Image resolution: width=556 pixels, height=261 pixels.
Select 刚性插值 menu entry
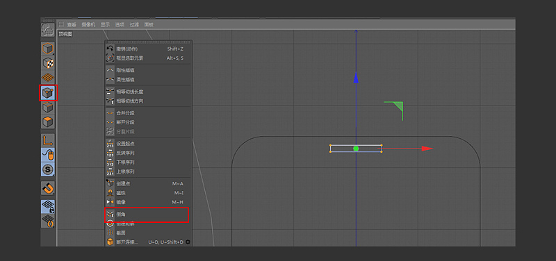(x=149, y=71)
